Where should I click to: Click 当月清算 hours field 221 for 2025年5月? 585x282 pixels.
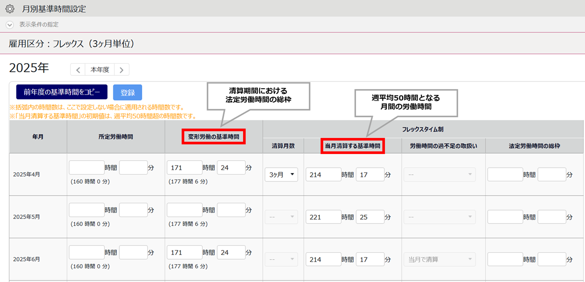pyautogui.click(x=324, y=217)
